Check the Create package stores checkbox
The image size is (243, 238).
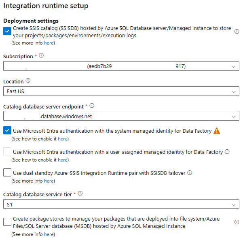pyautogui.click(x=7, y=222)
